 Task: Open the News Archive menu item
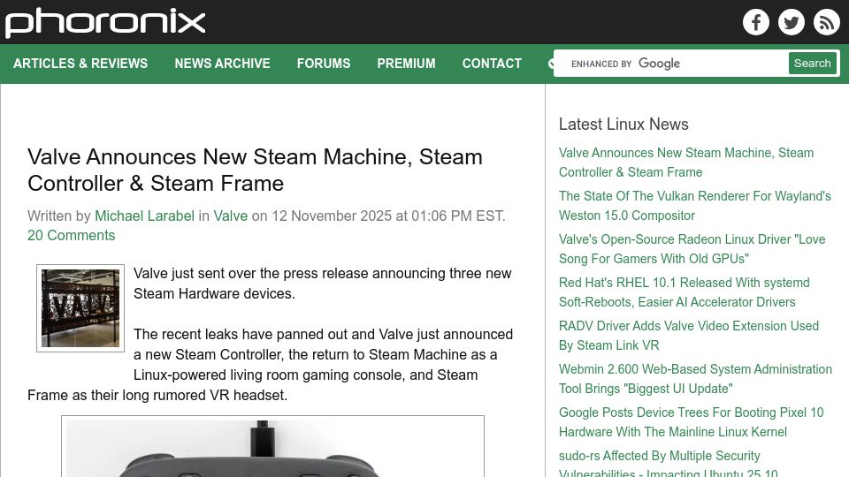click(222, 64)
